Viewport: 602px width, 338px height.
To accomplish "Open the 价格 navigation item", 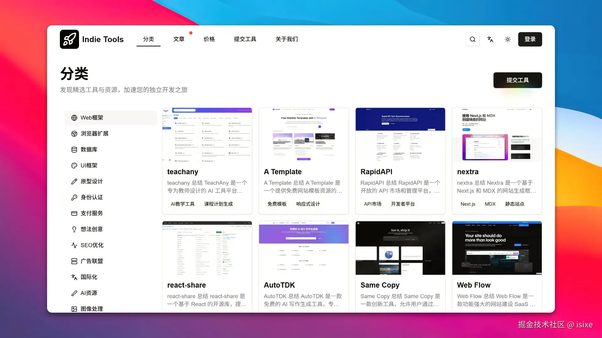I will point(209,39).
